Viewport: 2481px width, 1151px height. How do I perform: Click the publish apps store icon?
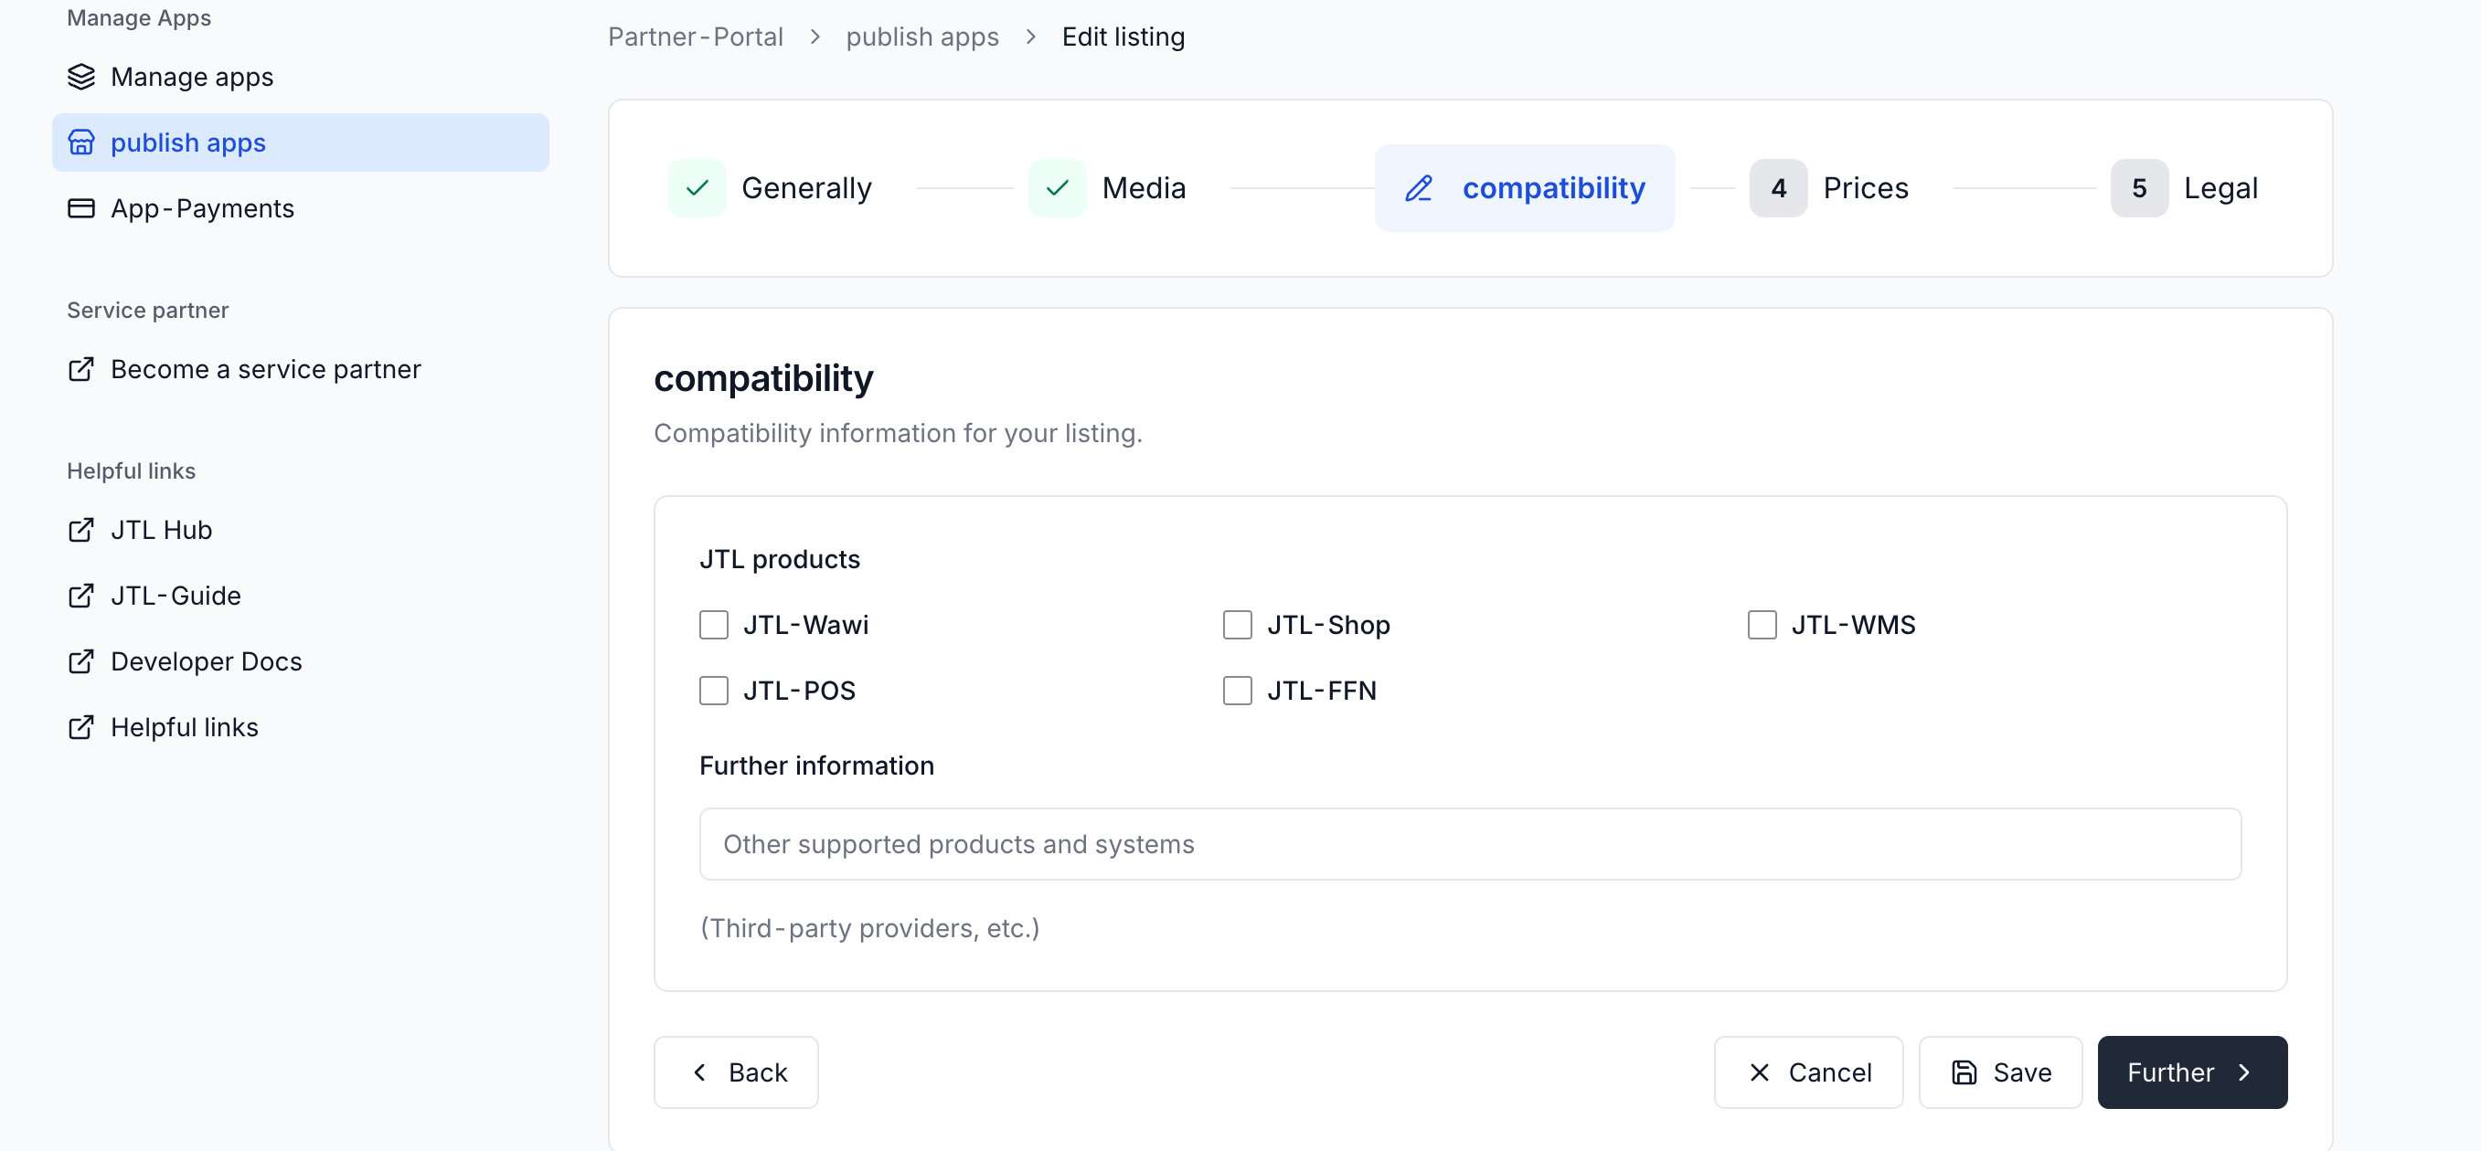[80, 143]
